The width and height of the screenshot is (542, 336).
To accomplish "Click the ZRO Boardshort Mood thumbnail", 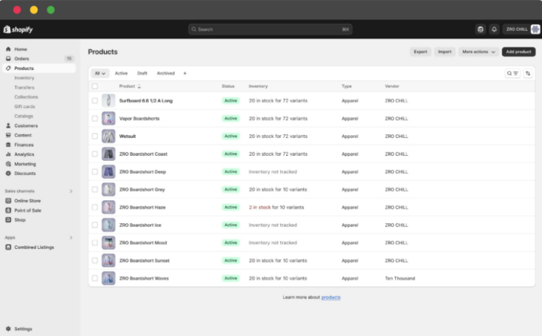I will 108,242.
